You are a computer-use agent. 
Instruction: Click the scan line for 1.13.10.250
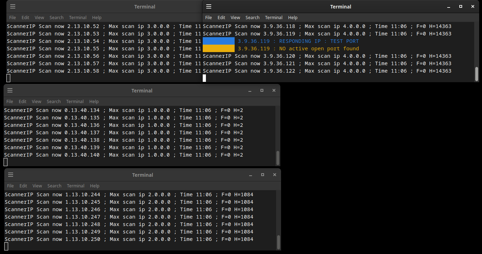pyautogui.click(x=129, y=239)
